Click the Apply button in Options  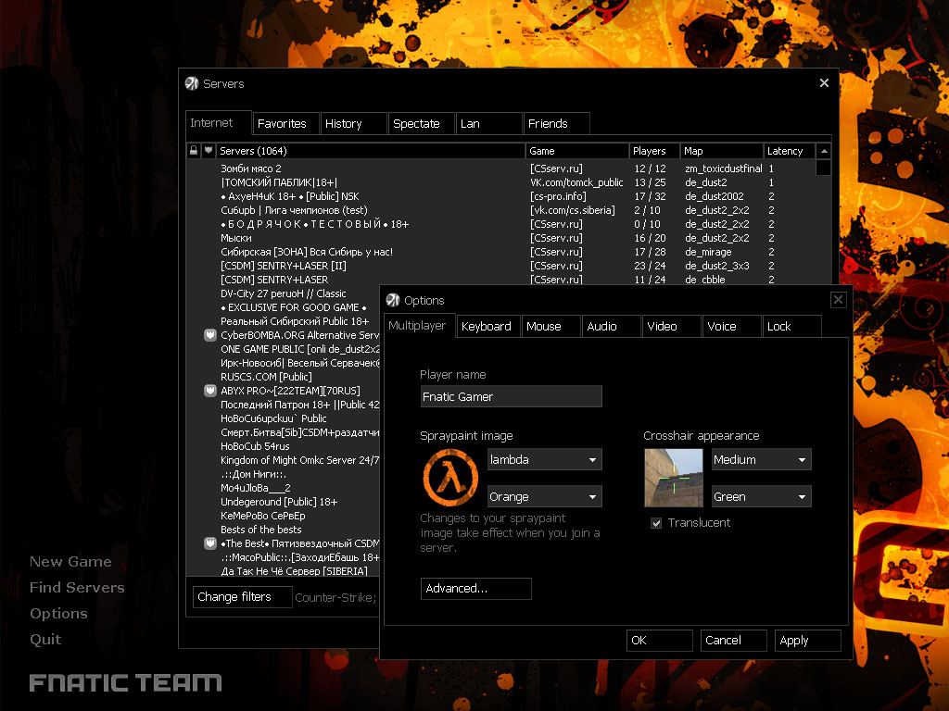coord(808,641)
